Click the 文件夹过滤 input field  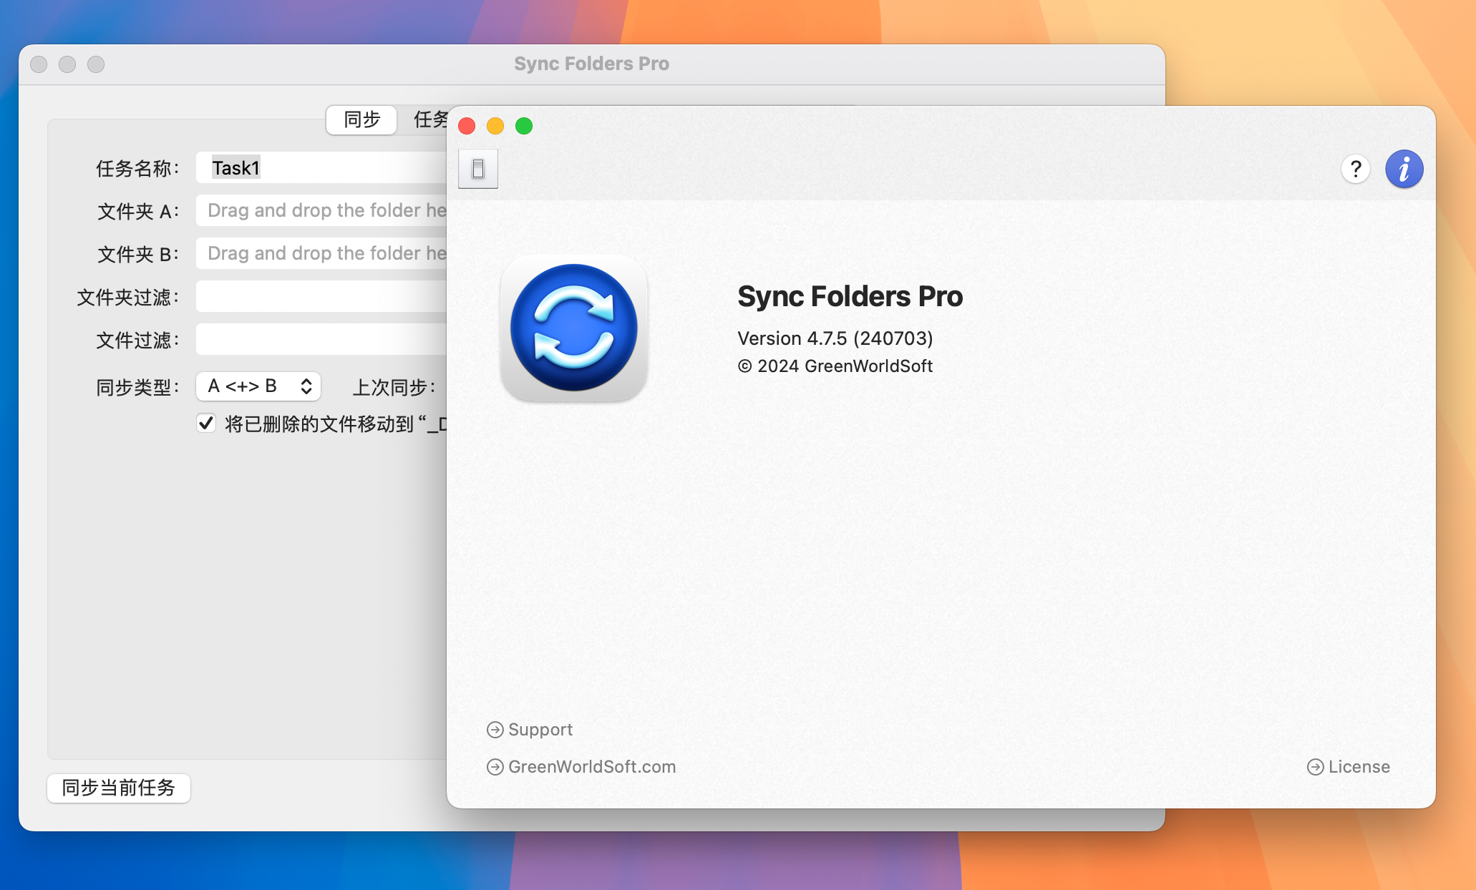(x=321, y=296)
